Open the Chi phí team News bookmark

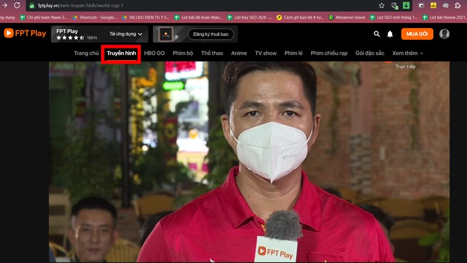(43, 18)
